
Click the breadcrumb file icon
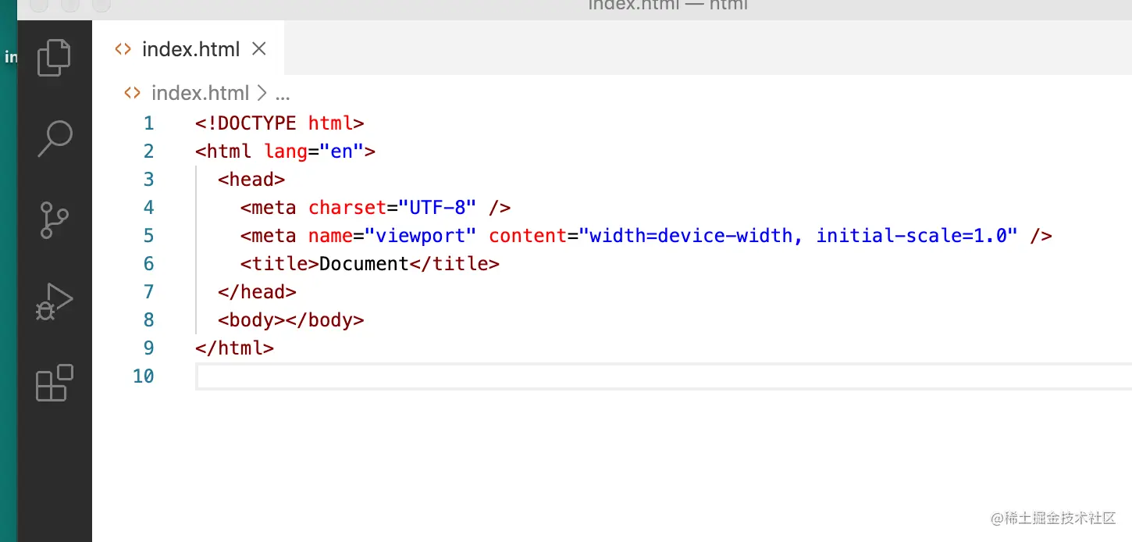coord(133,94)
